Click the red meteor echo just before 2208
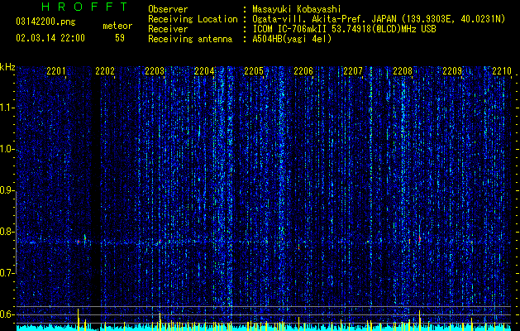 pyautogui.click(x=409, y=241)
